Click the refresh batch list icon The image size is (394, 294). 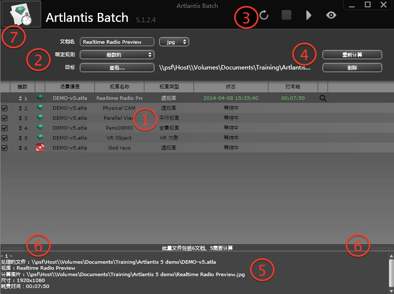coord(264,15)
